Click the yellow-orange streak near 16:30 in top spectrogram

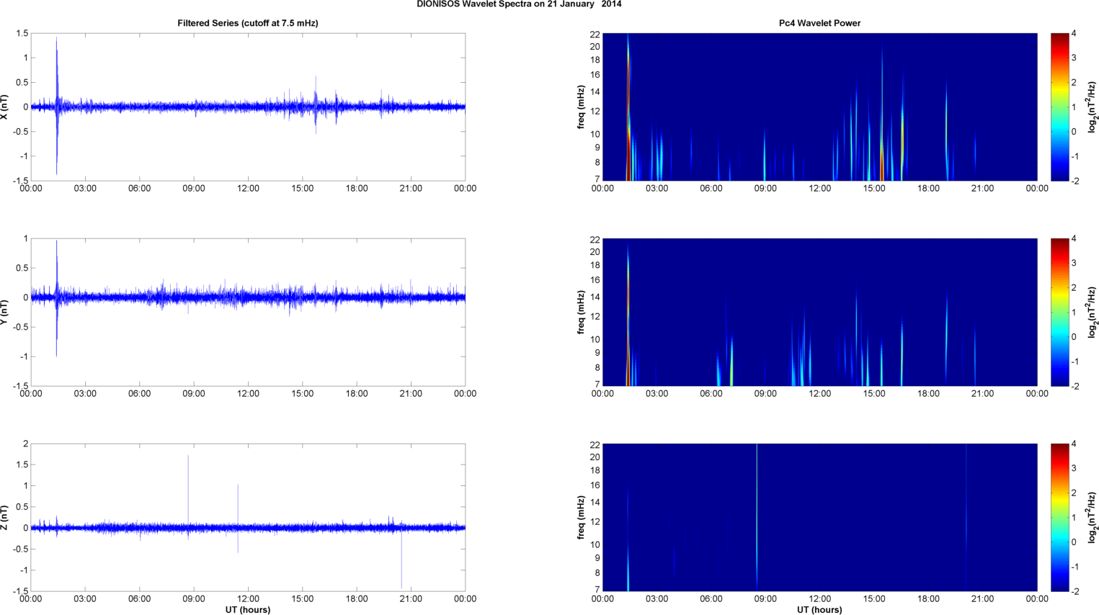point(902,137)
